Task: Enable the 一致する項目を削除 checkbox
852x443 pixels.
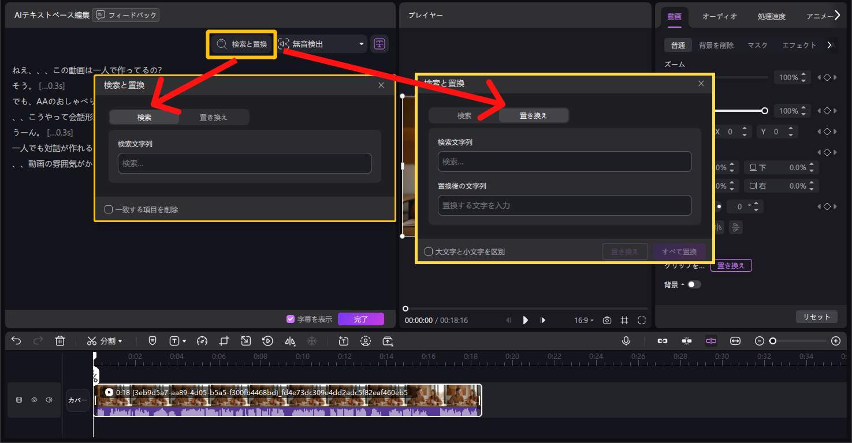Action: click(109, 210)
